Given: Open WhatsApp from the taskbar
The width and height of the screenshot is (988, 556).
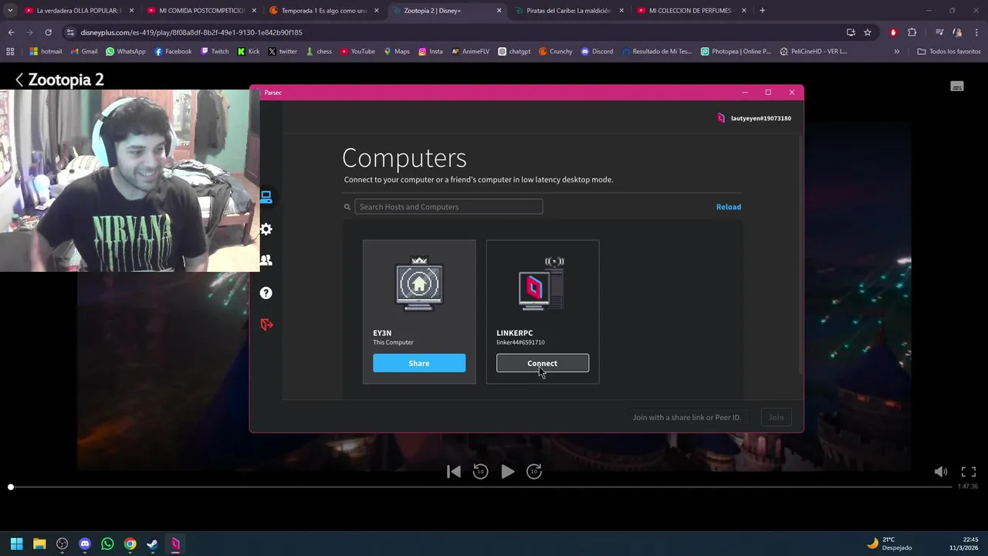Looking at the screenshot, I should tap(107, 544).
